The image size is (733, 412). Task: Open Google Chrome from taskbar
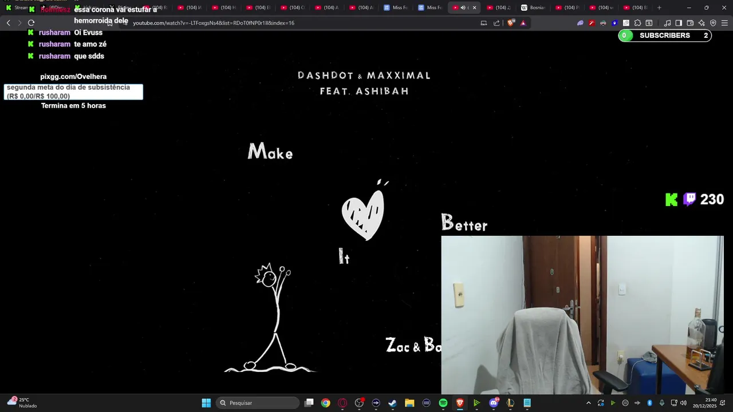pyautogui.click(x=326, y=403)
